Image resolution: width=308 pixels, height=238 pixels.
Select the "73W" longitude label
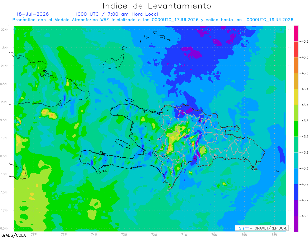(124, 234)
